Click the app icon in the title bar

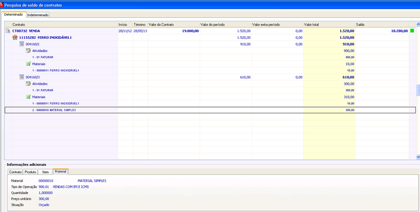pyautogui.click(x=2, y=5)
